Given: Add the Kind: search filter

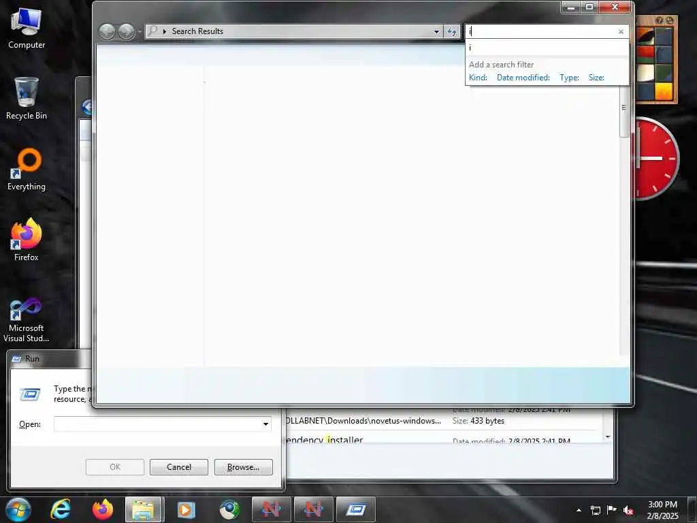Looking at the screenshot, I should [x=478, y=78].
